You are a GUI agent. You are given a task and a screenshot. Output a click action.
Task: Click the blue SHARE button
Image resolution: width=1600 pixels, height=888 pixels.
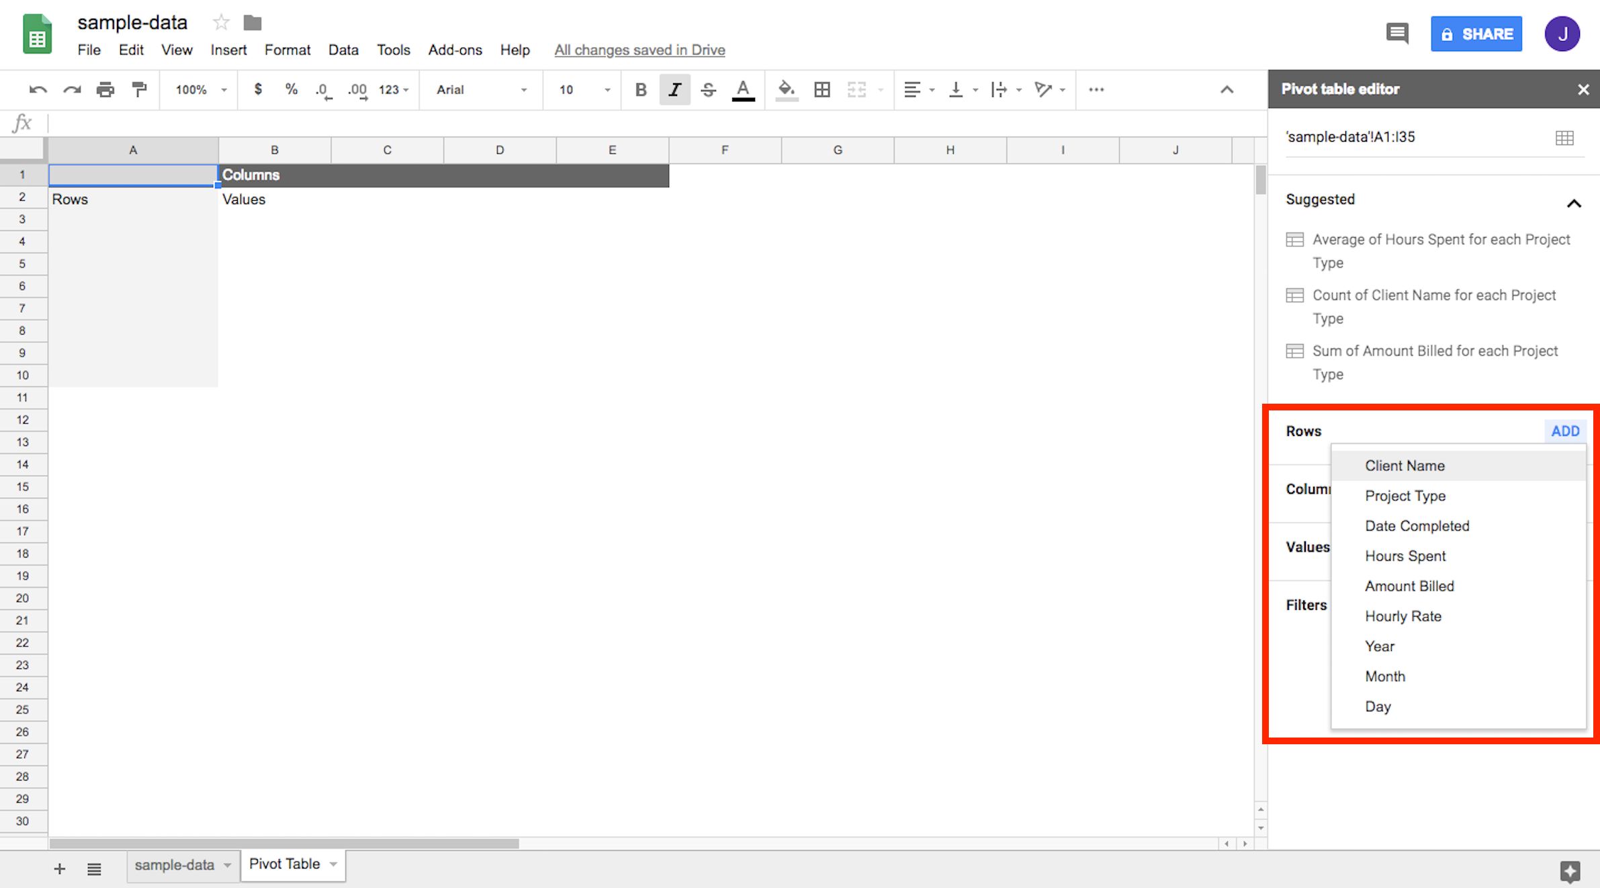coord(1476,34)
